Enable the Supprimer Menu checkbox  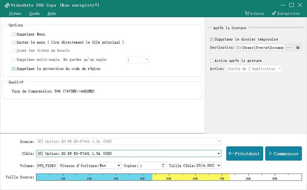[13, 34]
